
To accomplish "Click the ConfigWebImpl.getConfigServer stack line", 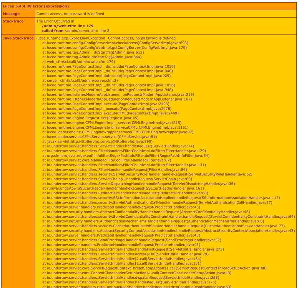I will (x=115, y=48).
